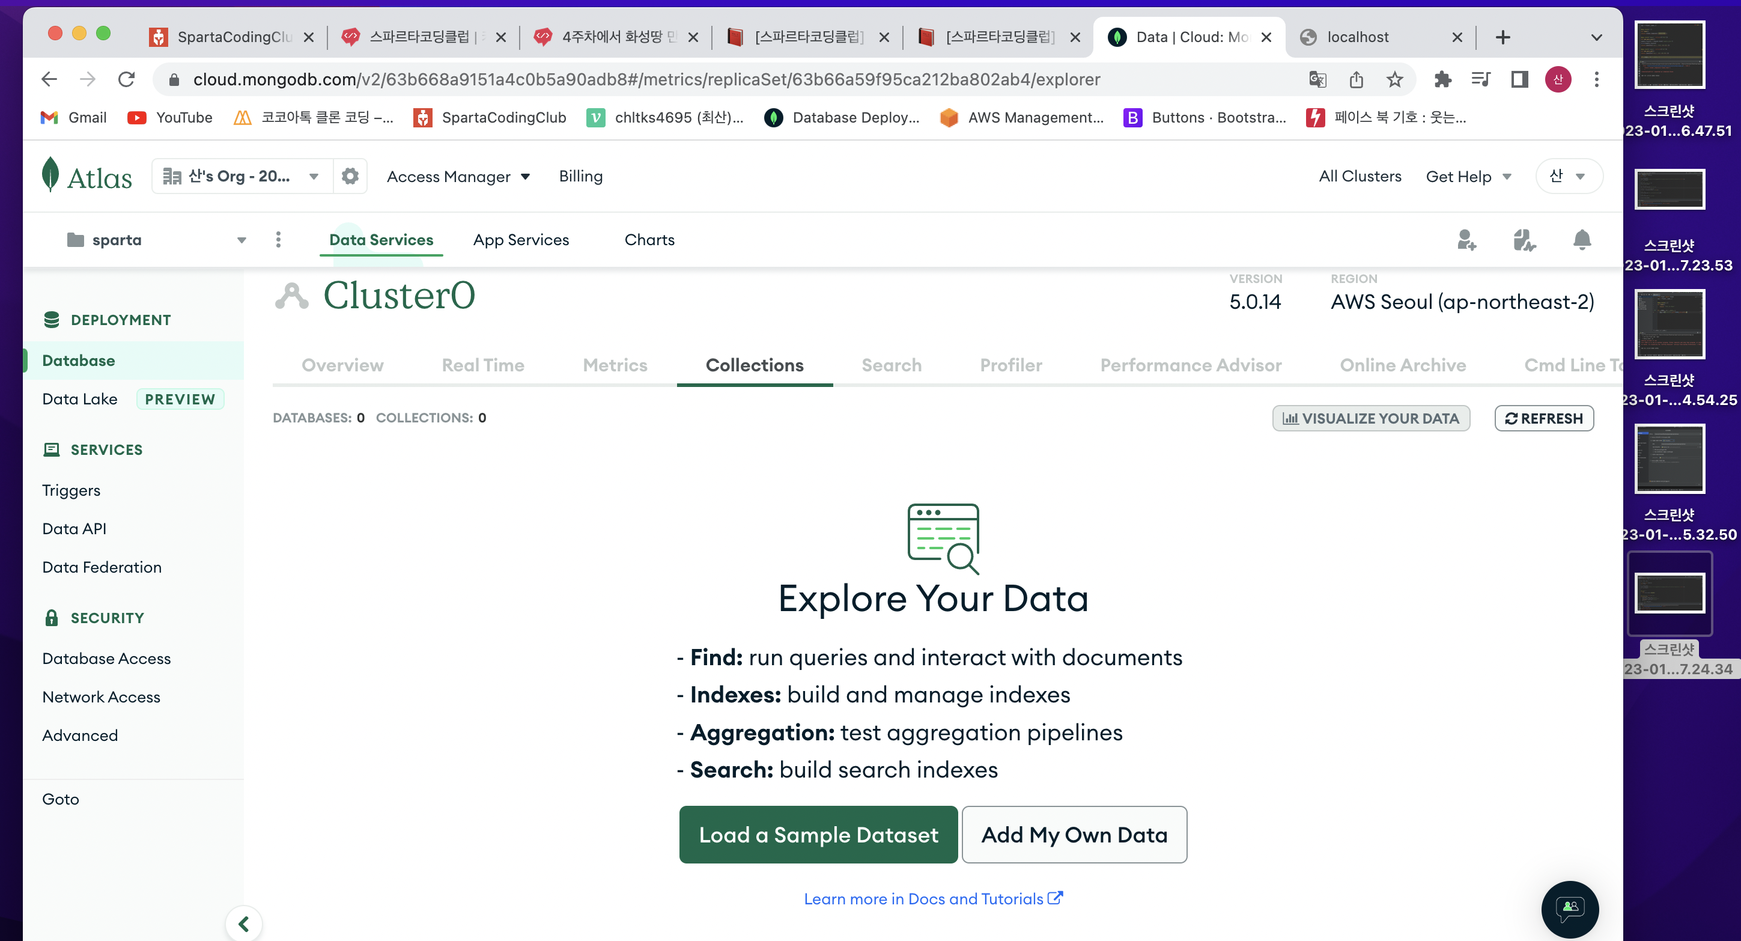Image resolution: width=1741 pixels, height=941 pixels.
Task: Bookmark this page with the star icon
Action: tap(1394, 79)
